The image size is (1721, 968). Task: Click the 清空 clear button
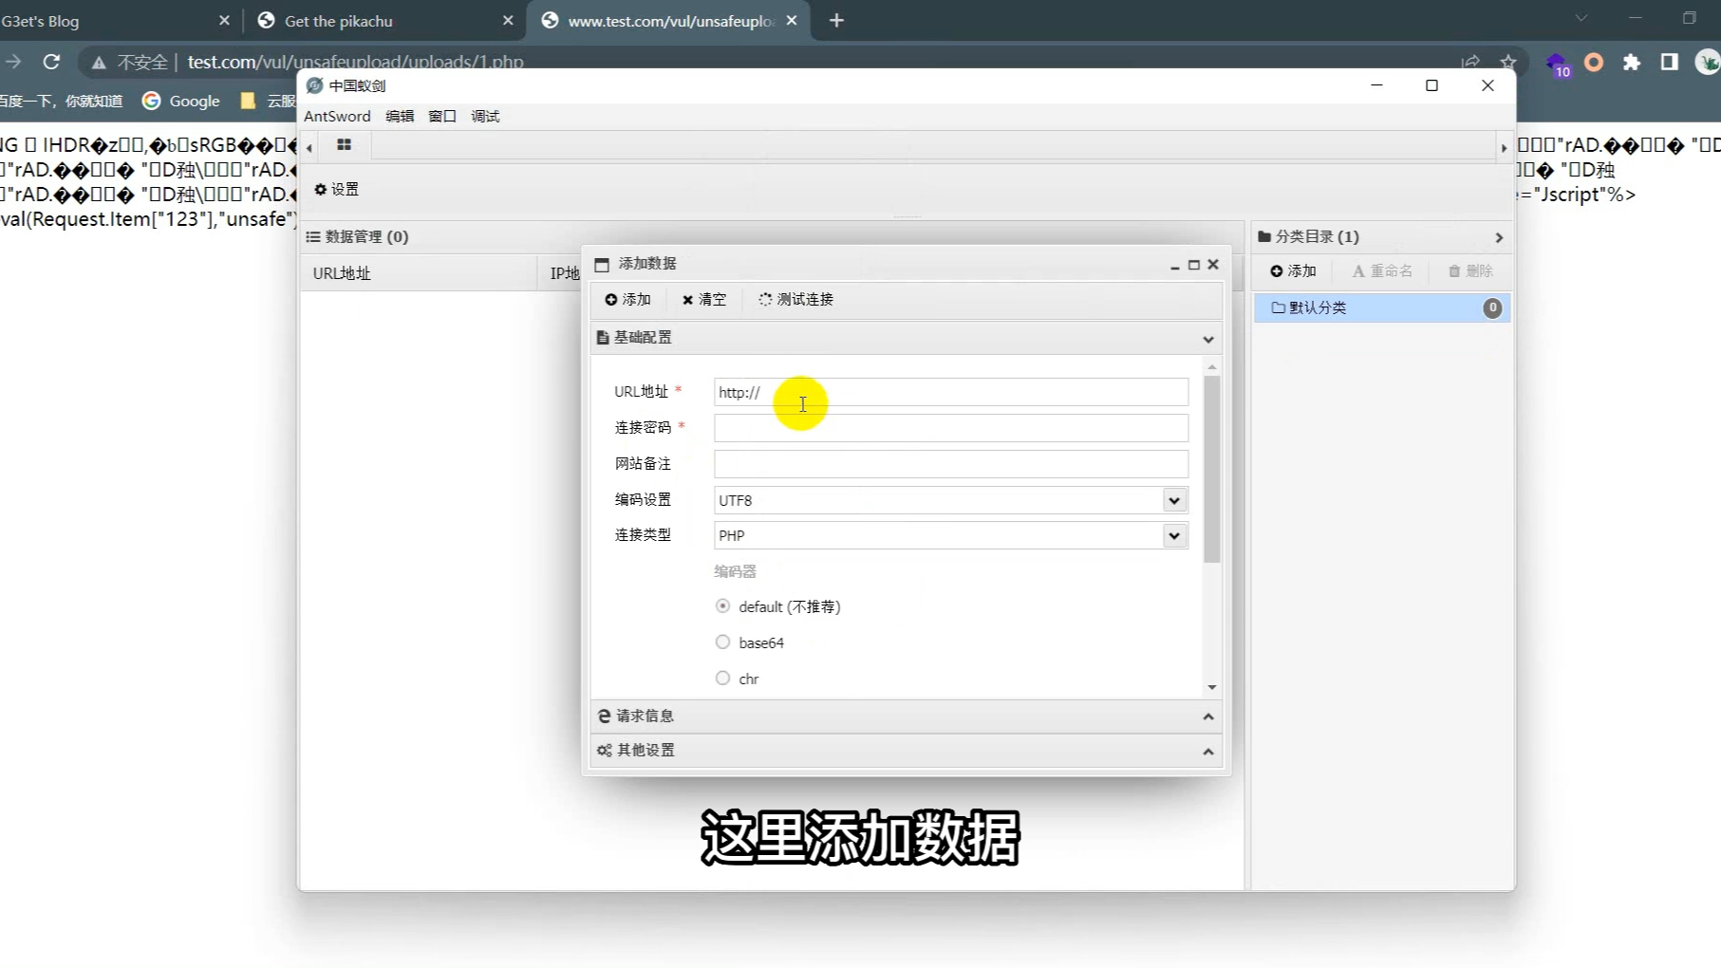point(704,299)
